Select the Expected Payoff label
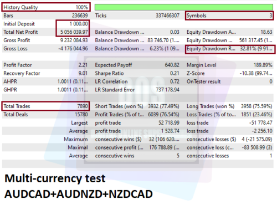277x210 pixels. 114,65
